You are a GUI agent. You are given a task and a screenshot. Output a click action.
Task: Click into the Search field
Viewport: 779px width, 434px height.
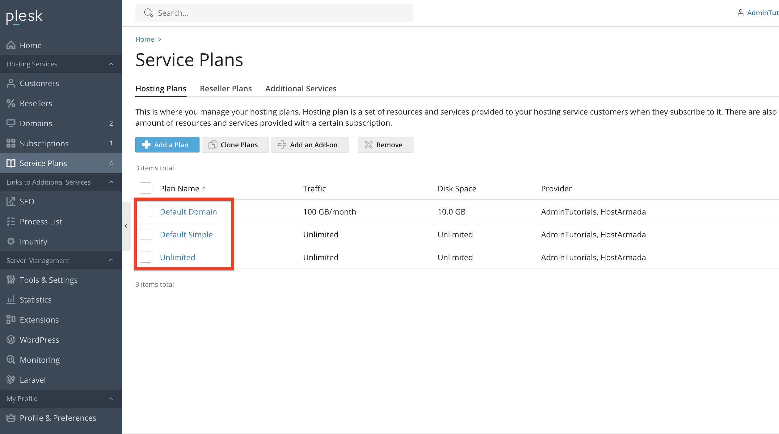coord(278,13)
